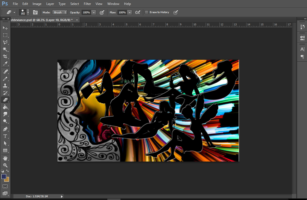The image size is (307, 200).
Task: Open the Filter menu
Action: [87, 4]
